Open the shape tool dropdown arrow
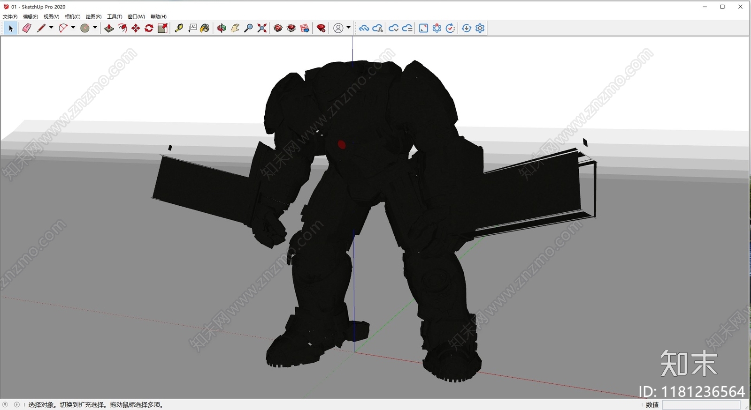Image resolution: width=751 pixels, height=410 pixels. pos(95,28)
